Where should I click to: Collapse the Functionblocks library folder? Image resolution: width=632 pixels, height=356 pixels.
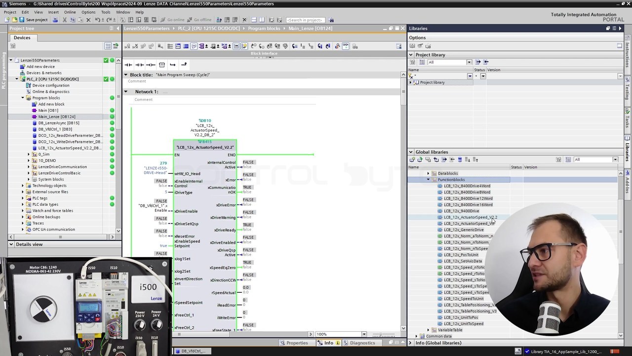428,179
